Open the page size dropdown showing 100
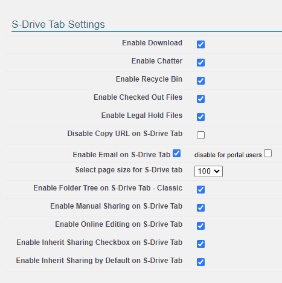Image resolution: width=282 pixels, height=283 pixels. pyautogui.click(x=208, y=171)
